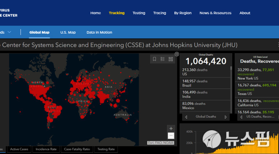Switch to the U.S. Map tab
The image size is (279, 154).
coord(68,32)
